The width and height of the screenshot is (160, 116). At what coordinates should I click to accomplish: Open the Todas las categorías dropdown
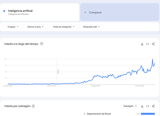63,27
